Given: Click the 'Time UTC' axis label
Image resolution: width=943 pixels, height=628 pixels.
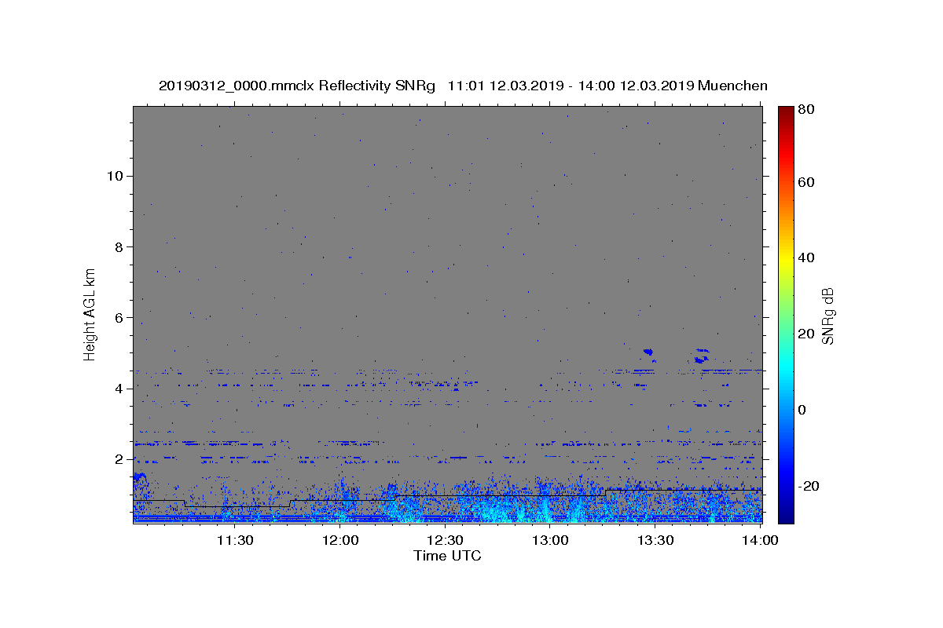Looking at the screenshot, I should (x=447, y=556).
